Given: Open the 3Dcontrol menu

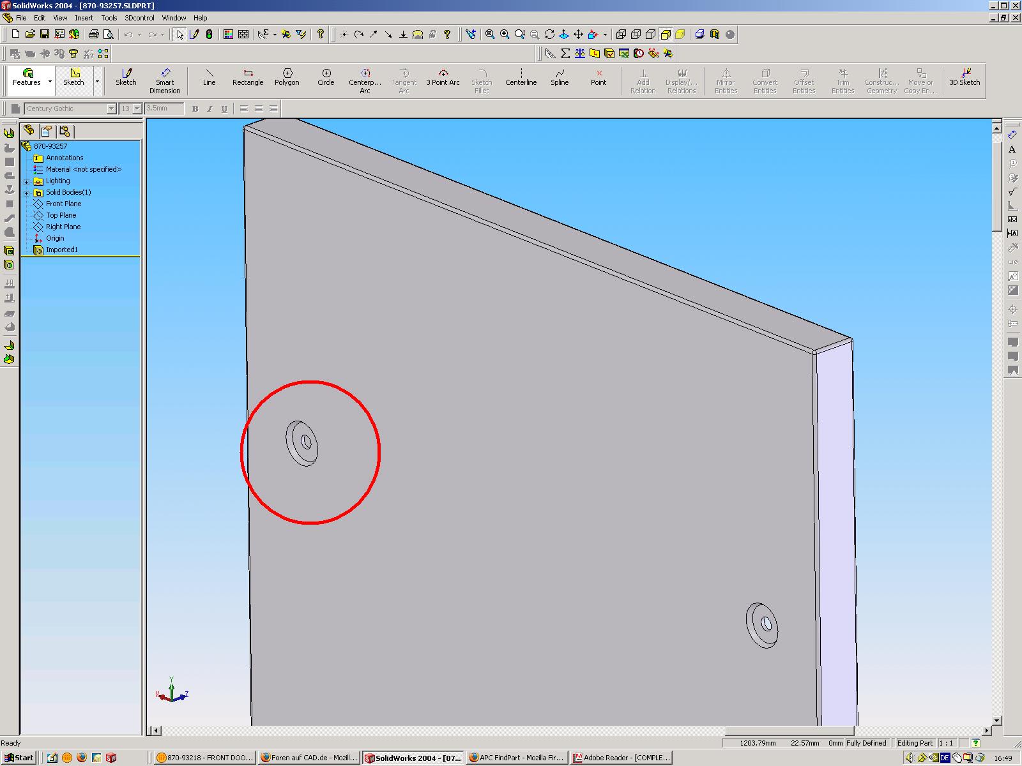Looking at the screenshot, I should (139, 18).
